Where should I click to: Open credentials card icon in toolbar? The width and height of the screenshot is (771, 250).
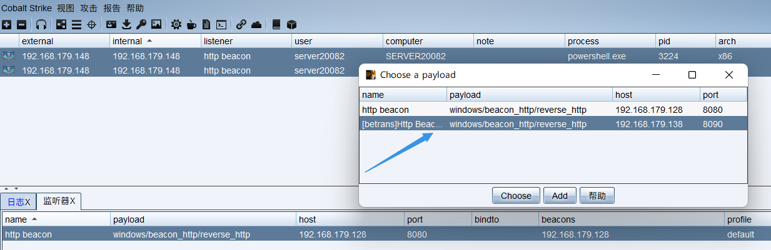pos(111,24)
